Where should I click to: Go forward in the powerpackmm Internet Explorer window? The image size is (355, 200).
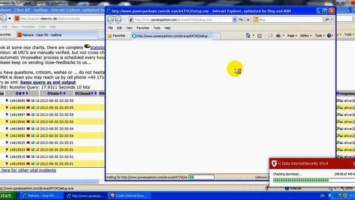coord(118,20)
